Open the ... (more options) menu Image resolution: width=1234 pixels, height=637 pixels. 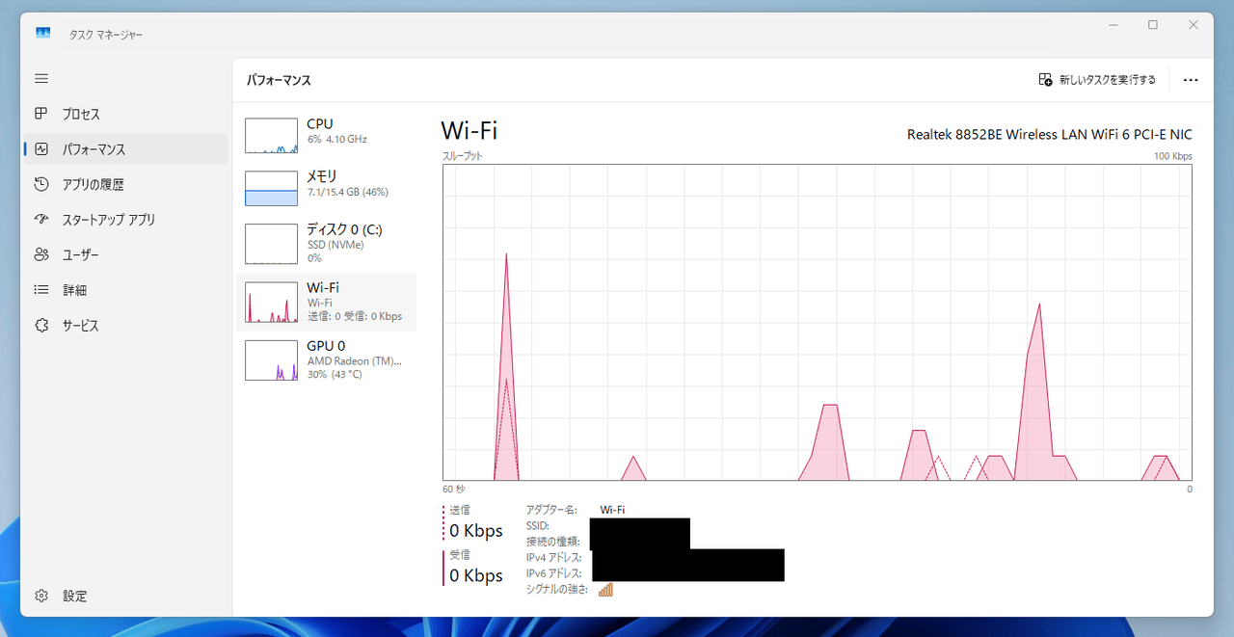point(1191,80)
